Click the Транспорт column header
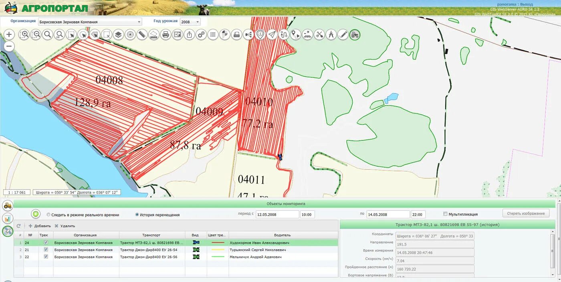 point(152,235)
